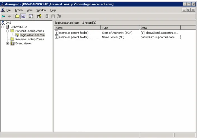Sort records by Data column header

point(160,28)
